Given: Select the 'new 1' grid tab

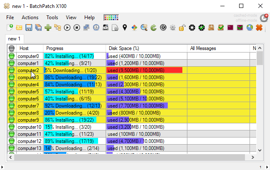Looking at the screenshot, I should [x=14, y=39].
